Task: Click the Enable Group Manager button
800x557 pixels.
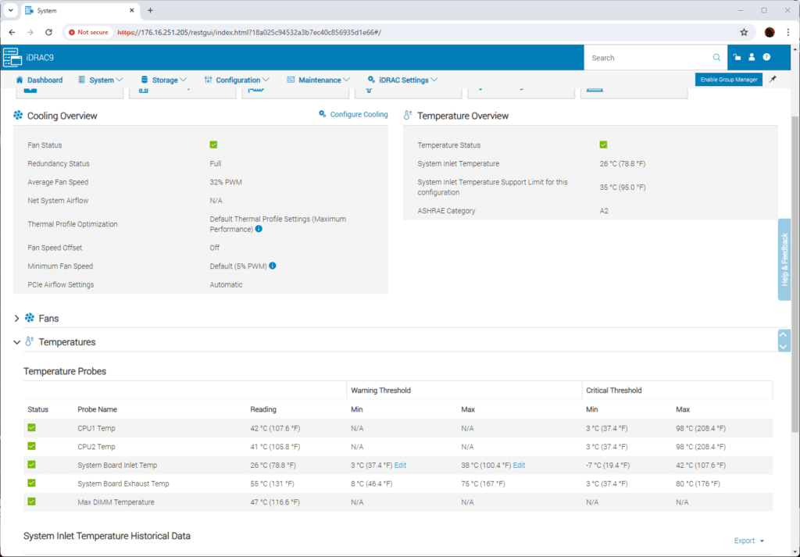Action: click(x=729, y=80)
